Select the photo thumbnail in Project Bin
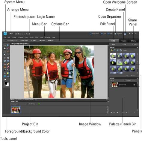The width and height of the screenshot is (142, 141). [16, 110]
